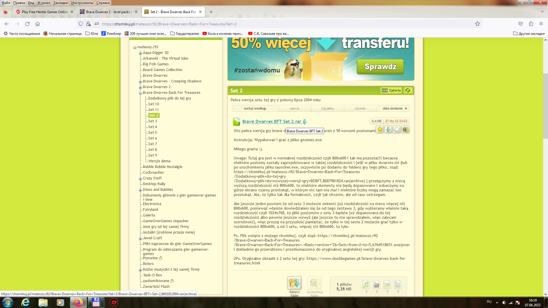
Task: Open the Инструменты menu
Action: 82,3
